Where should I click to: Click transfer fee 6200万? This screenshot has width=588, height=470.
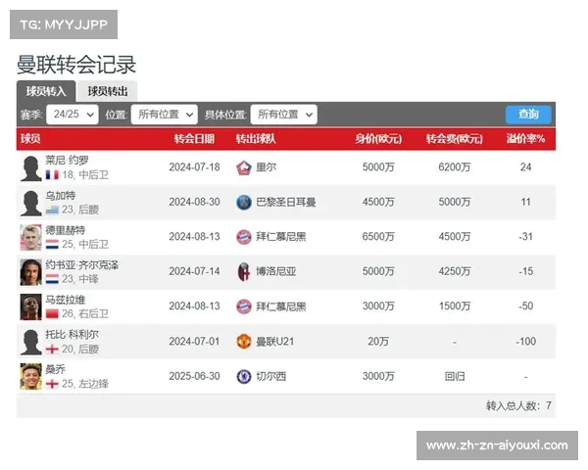click(455, 167)
